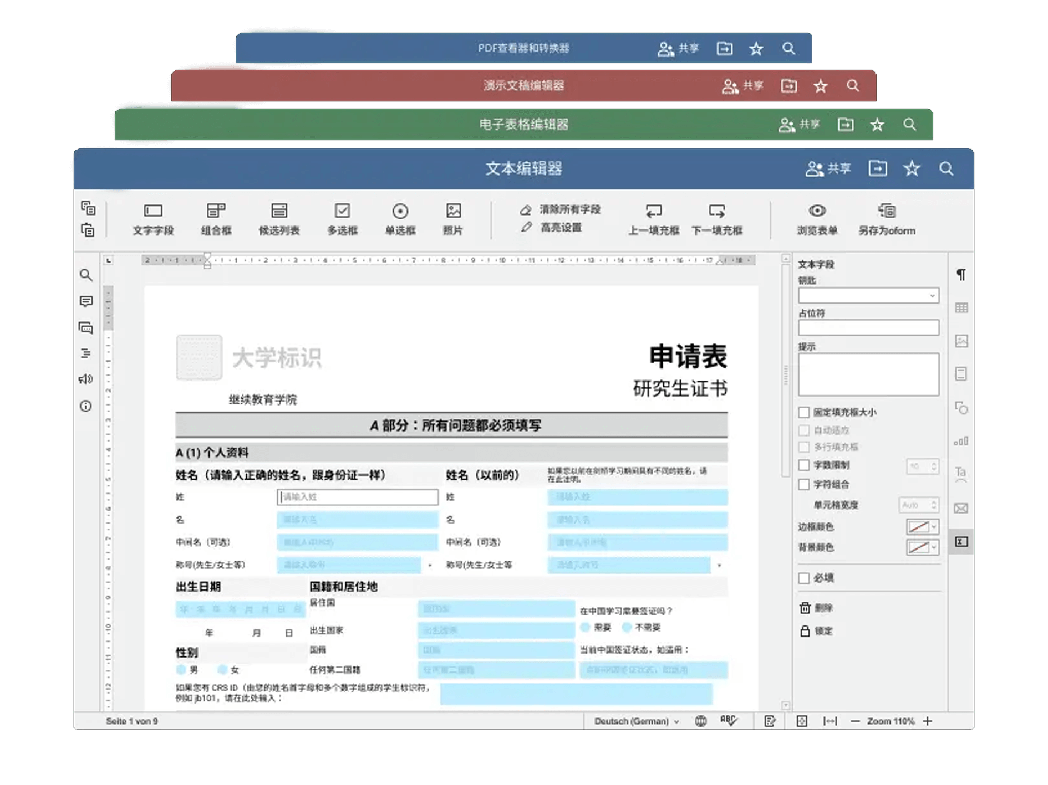Click the star favorite icon in 文本编辑器 header
Viewport: 1048px width, 785px height.
click(912, 168)
